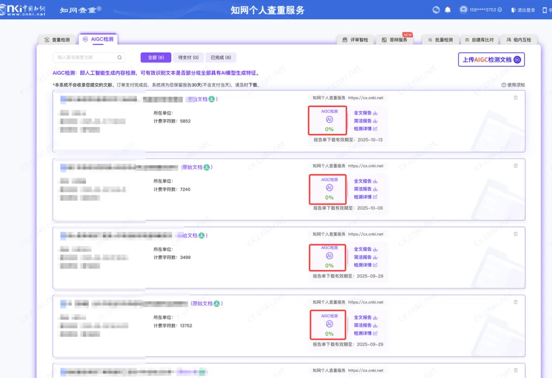552x378 pixels.
Task: Download original document of the 13752-character record
Action: pyautogui.click(x=217, y=303)
